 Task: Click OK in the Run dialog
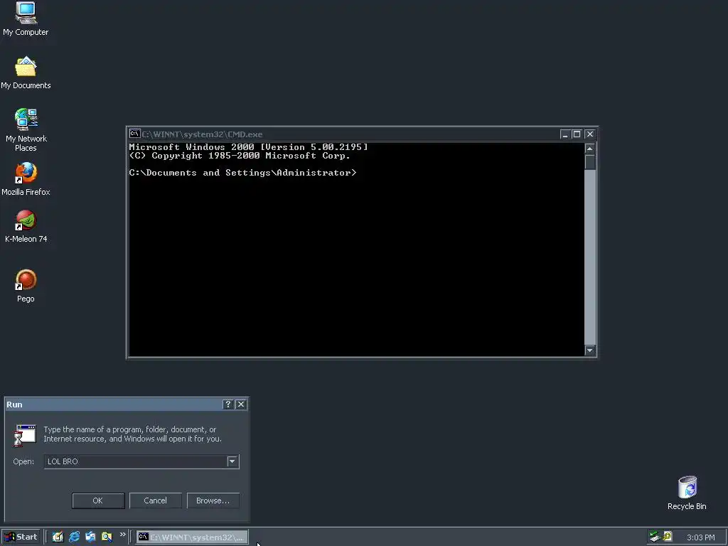click(x=98, y=500)
